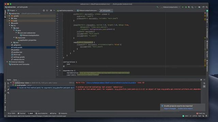Expand the test folder node
218x122 pixels.
click(x=12, y=42)
